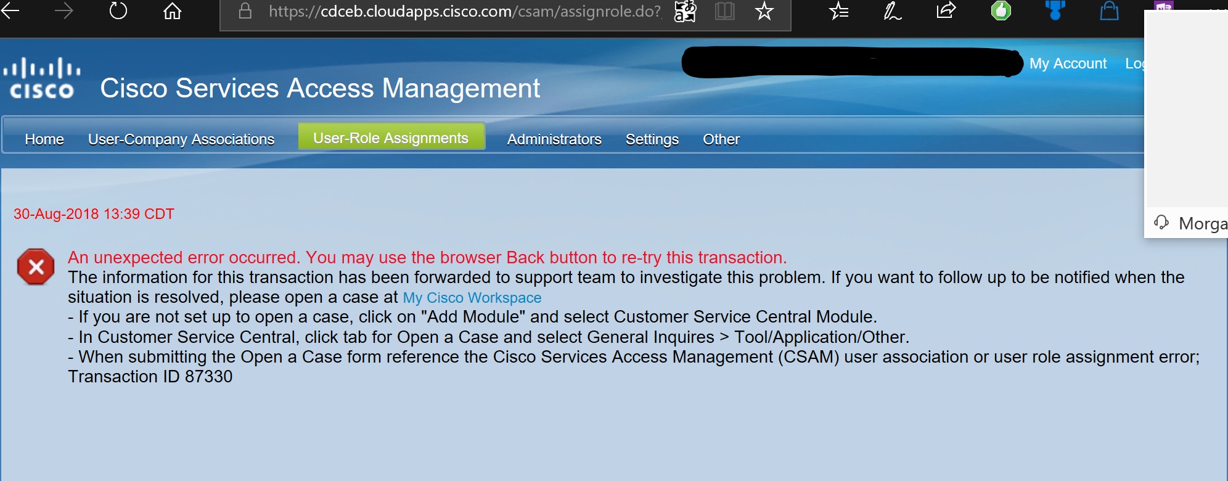Click the Cisco Services Access Management title
1228x481 pixels.
(x=320, y=88)
